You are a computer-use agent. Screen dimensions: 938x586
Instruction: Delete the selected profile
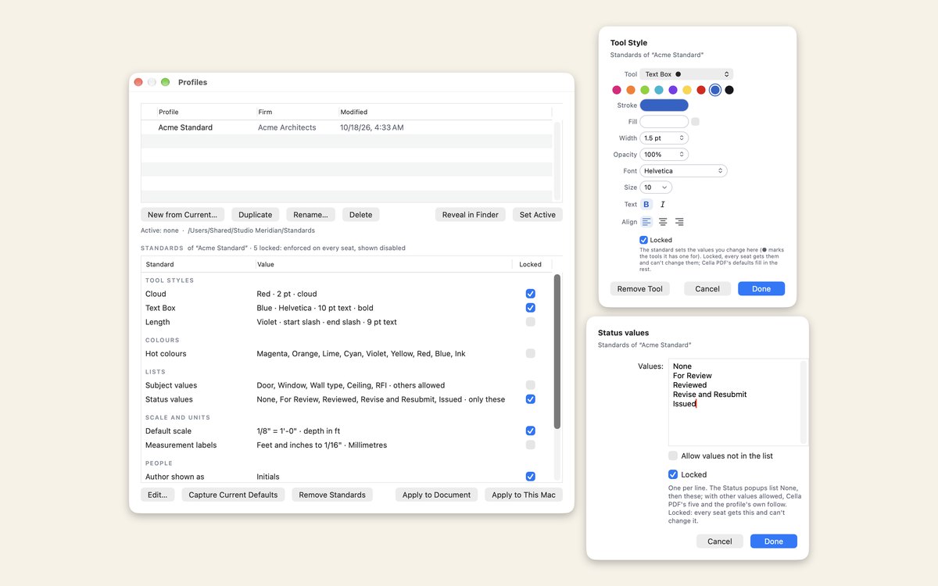point(360,215)
